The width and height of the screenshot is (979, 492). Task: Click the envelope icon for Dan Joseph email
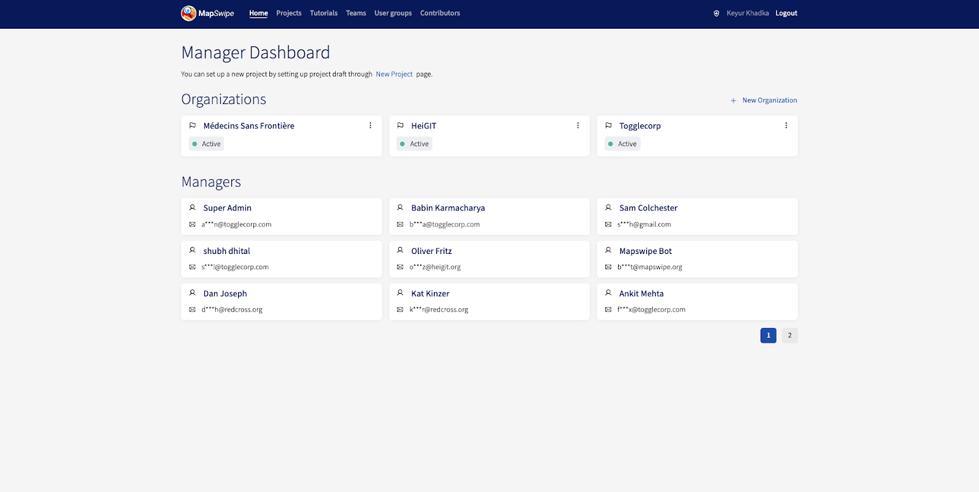[x=192, y=310]
